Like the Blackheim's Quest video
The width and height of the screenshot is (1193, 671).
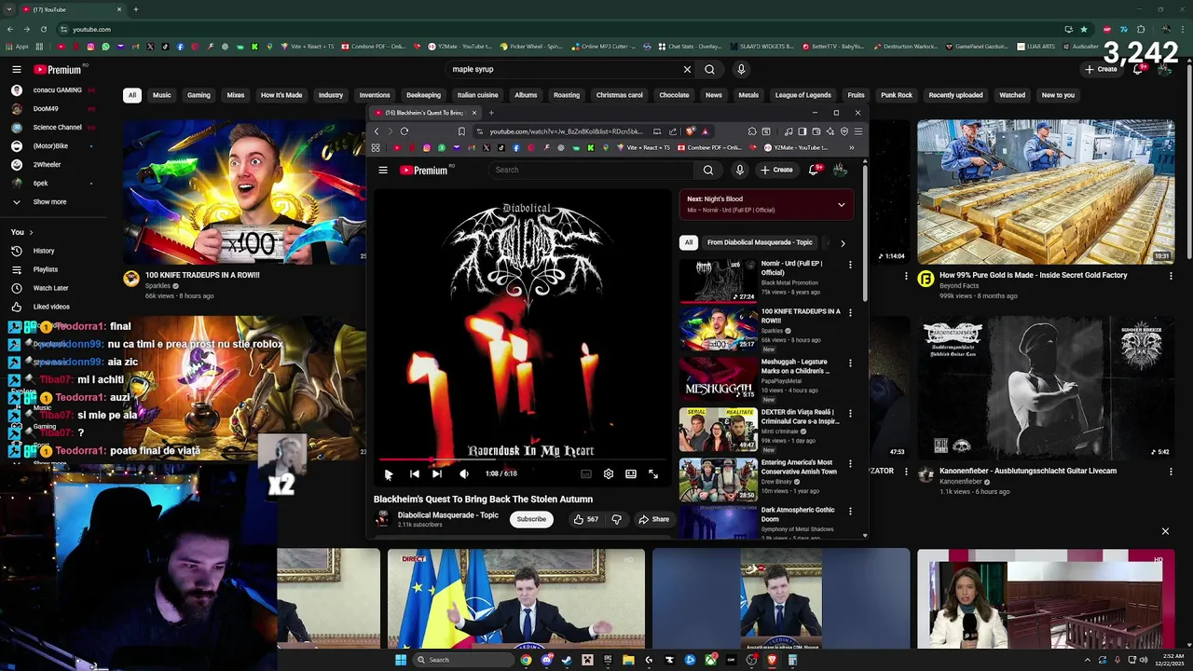coord(586,519)
